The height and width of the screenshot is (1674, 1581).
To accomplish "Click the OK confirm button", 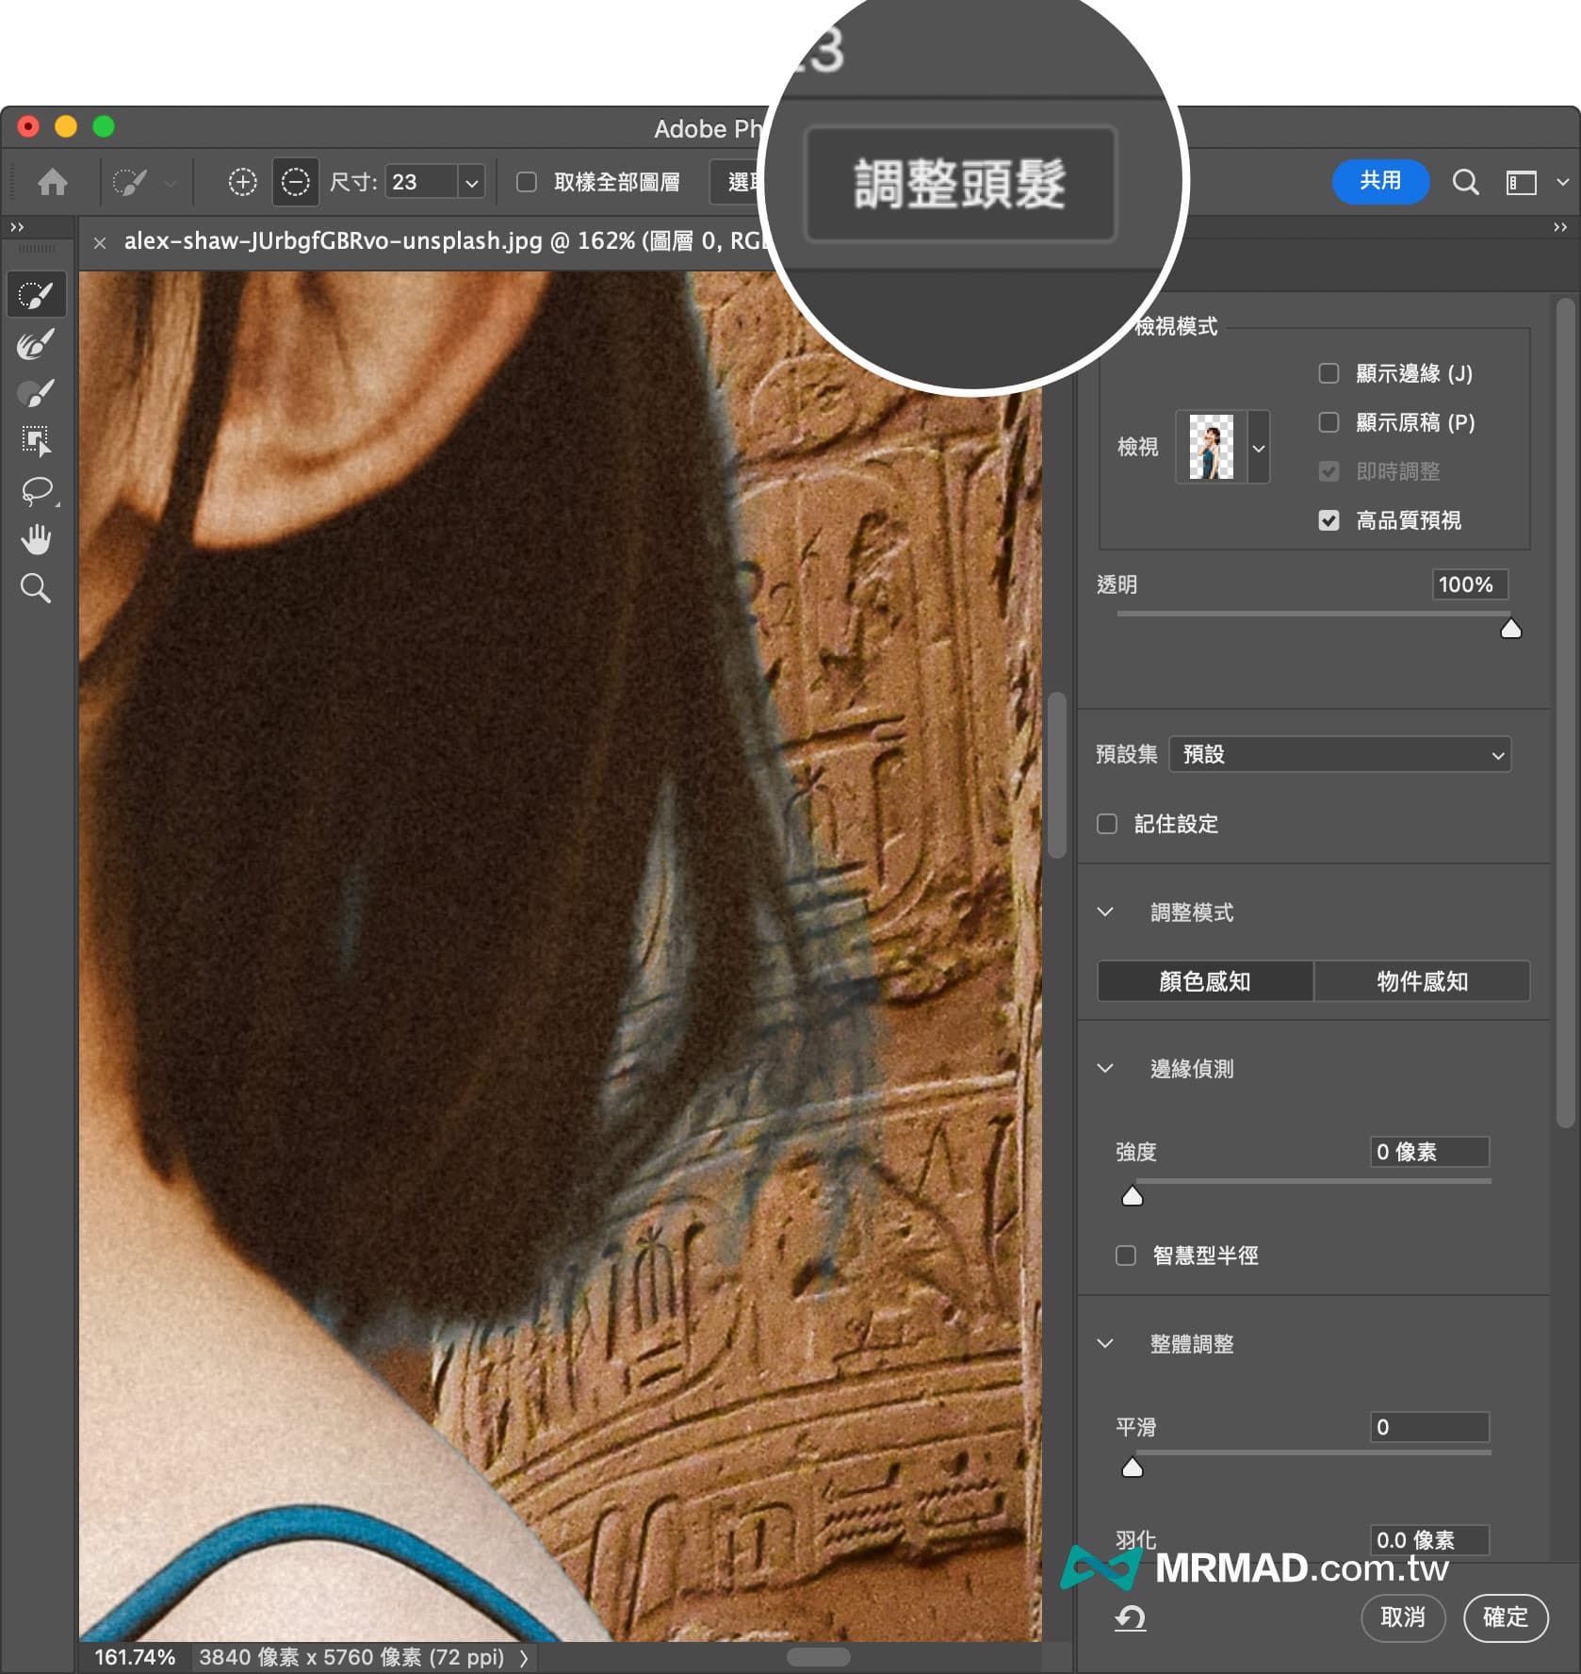I will tap(1506, 1617).
